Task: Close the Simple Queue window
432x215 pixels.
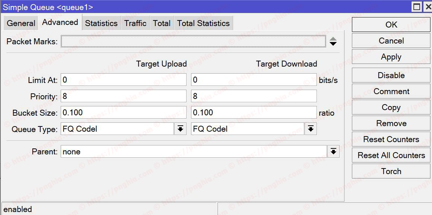Action: [428, 7]
